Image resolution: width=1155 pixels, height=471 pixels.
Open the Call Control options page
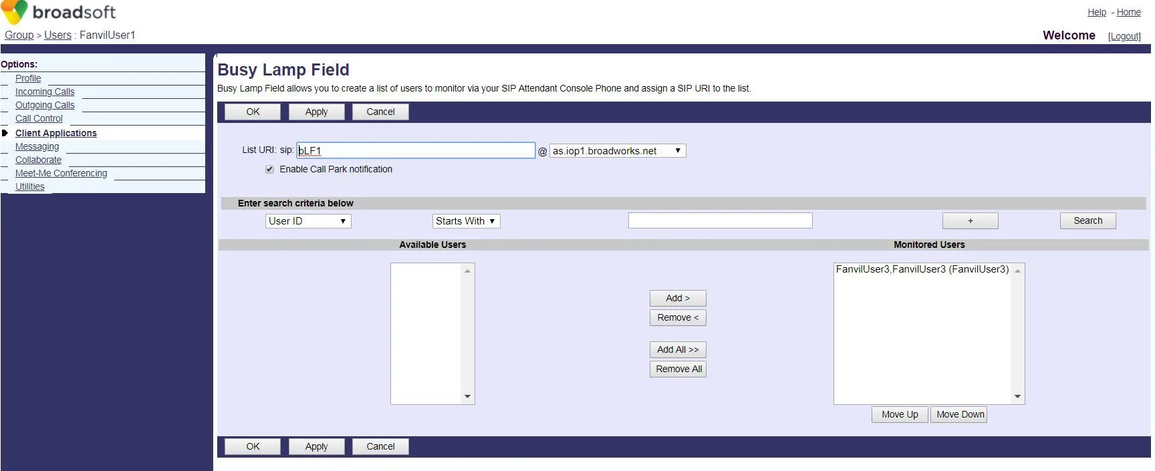[x=39, y=119]
